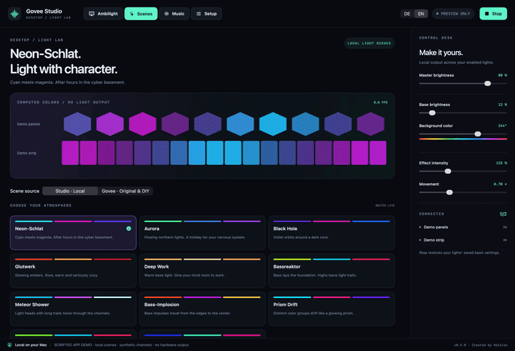
Task: Toggle the Demo strip light
Action: [463, 240]
